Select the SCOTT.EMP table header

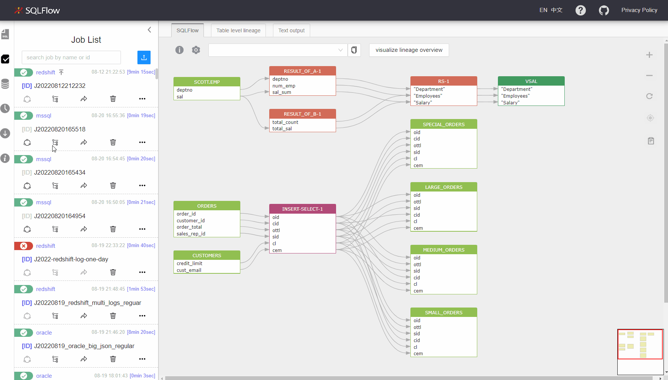[x=207, y=82]
